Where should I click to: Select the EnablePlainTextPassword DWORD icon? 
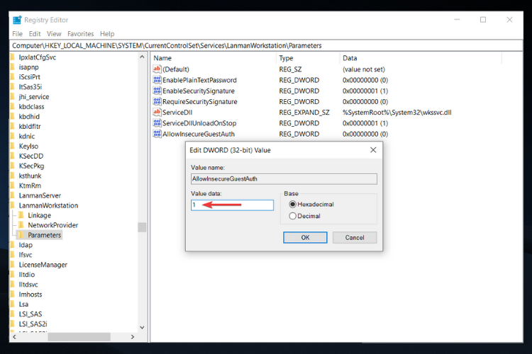click(x=157, y=80)
